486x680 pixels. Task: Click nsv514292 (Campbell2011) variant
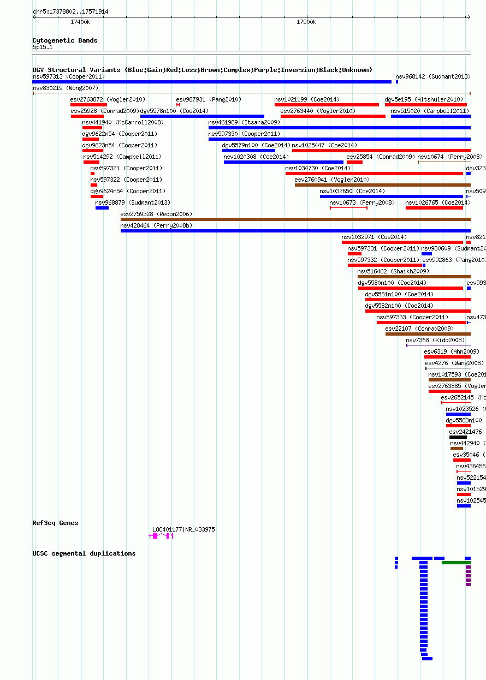click(91, 162)
